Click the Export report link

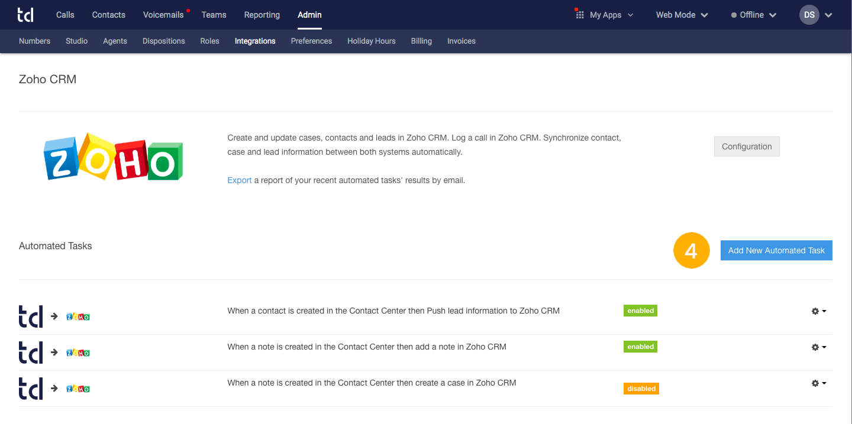click(x=240, y=180)
